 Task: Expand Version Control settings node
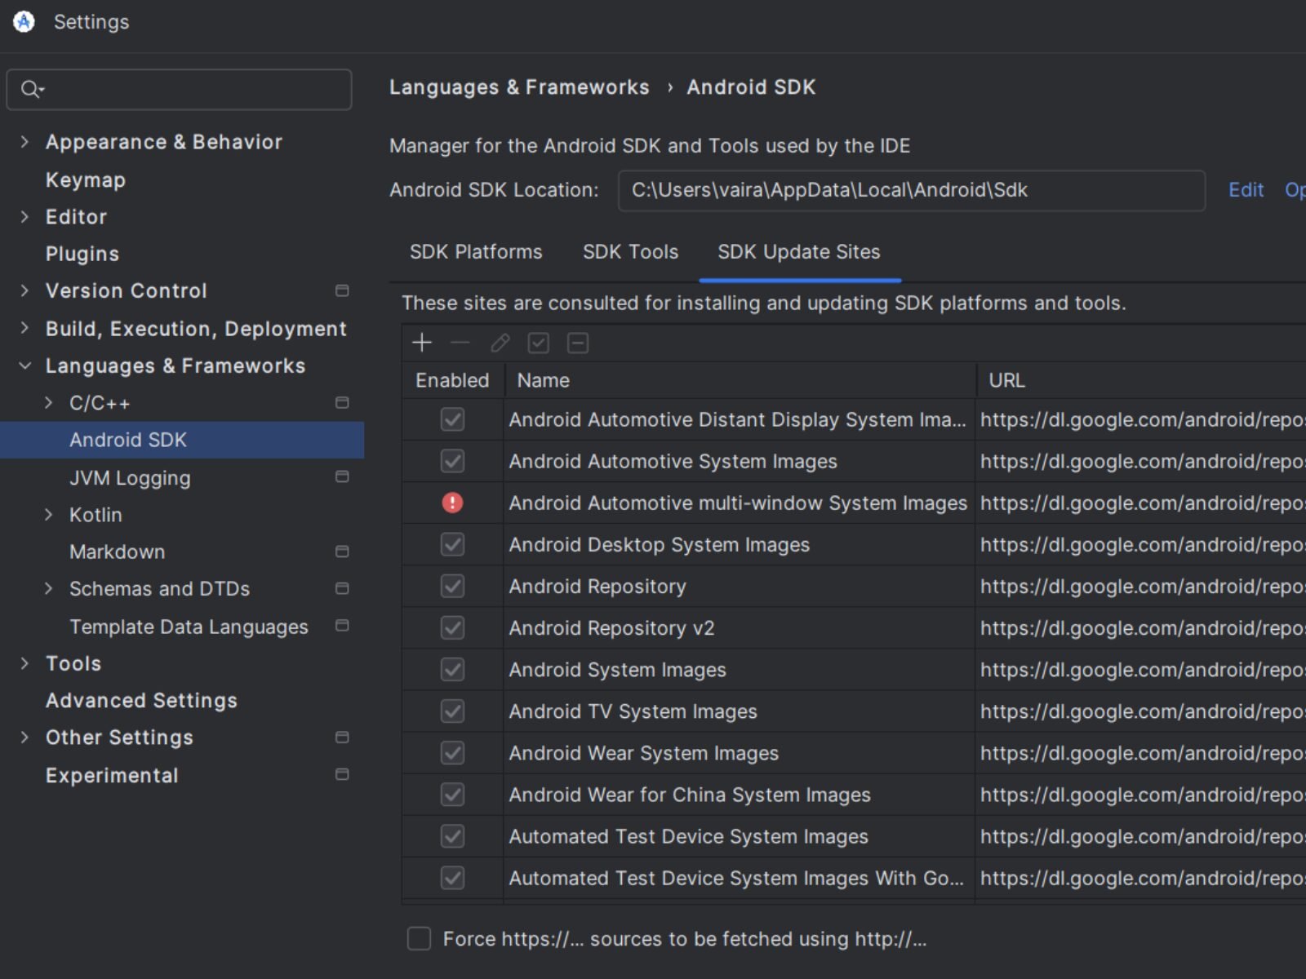click(24, 290)
